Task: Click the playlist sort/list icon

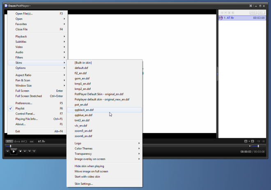Action: (233, 13)
